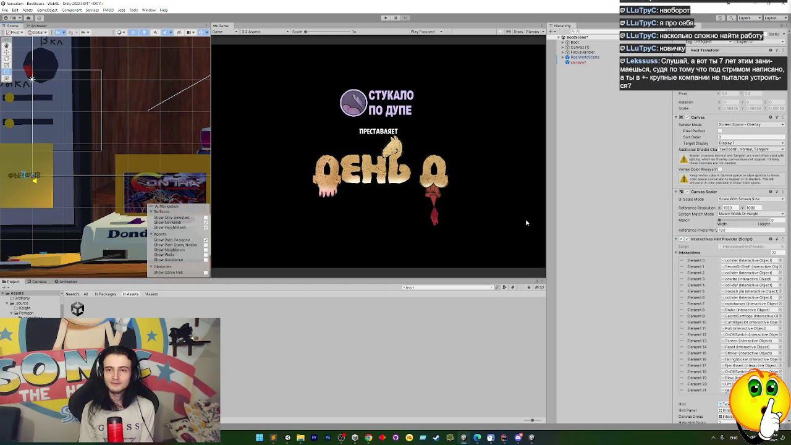Adjust the Game view Scale slider
This screenshot has width=791, height=445.
click(328, 32)
